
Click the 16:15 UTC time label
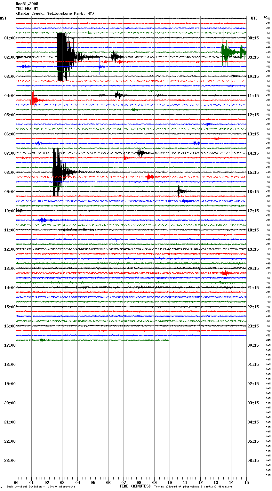(x=253, y=192)
